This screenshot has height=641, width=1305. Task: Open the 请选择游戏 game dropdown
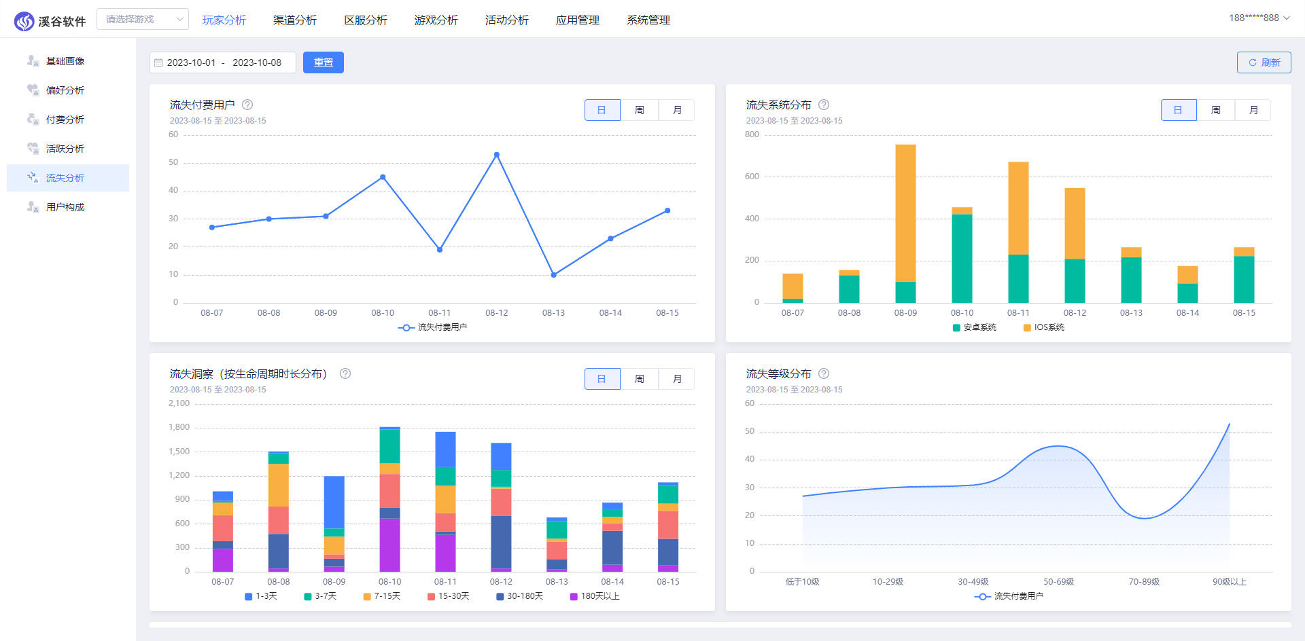[x=143, y=19]
